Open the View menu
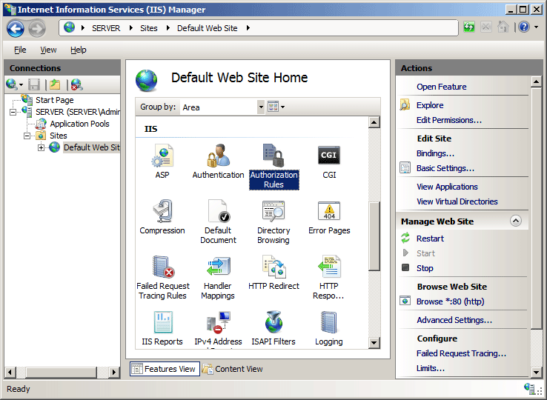The height and width of the screenshot is (400, 547). (48, 50)
